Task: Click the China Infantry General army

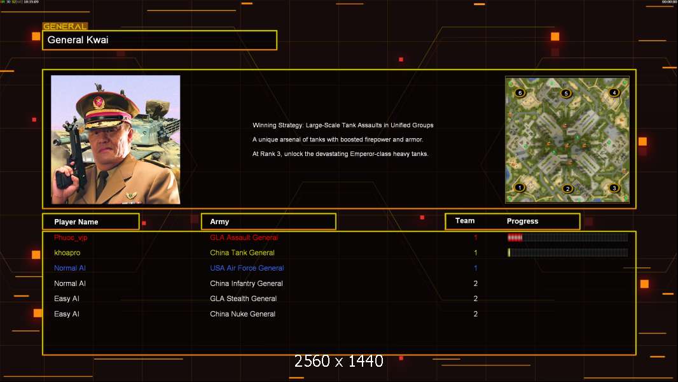Action: click(247, 283)
